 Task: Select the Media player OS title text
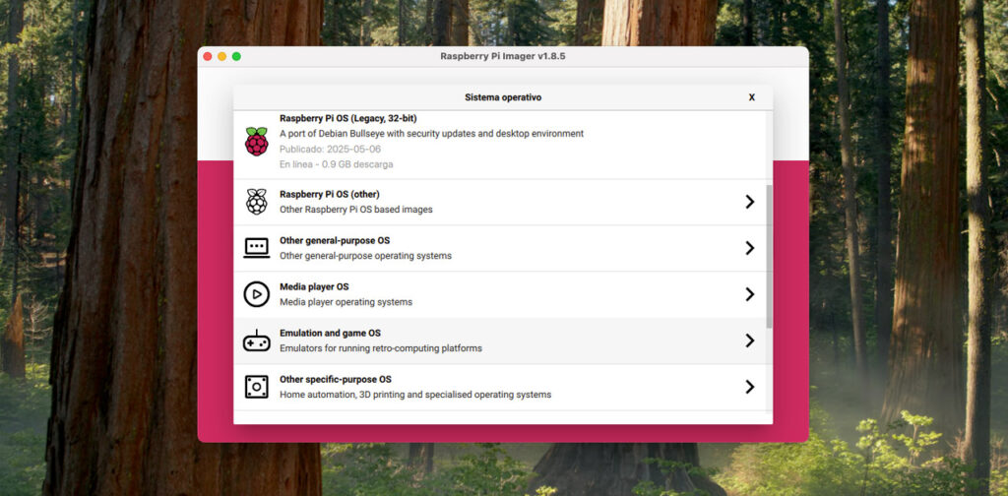(314, 286)
